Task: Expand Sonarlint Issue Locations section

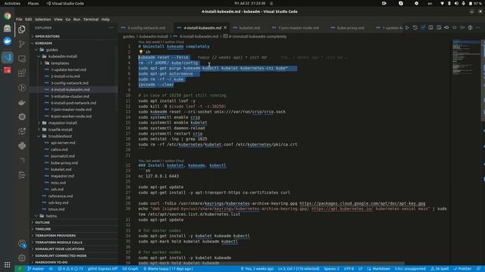Action: pyautogui.click(x=74, y=249)
